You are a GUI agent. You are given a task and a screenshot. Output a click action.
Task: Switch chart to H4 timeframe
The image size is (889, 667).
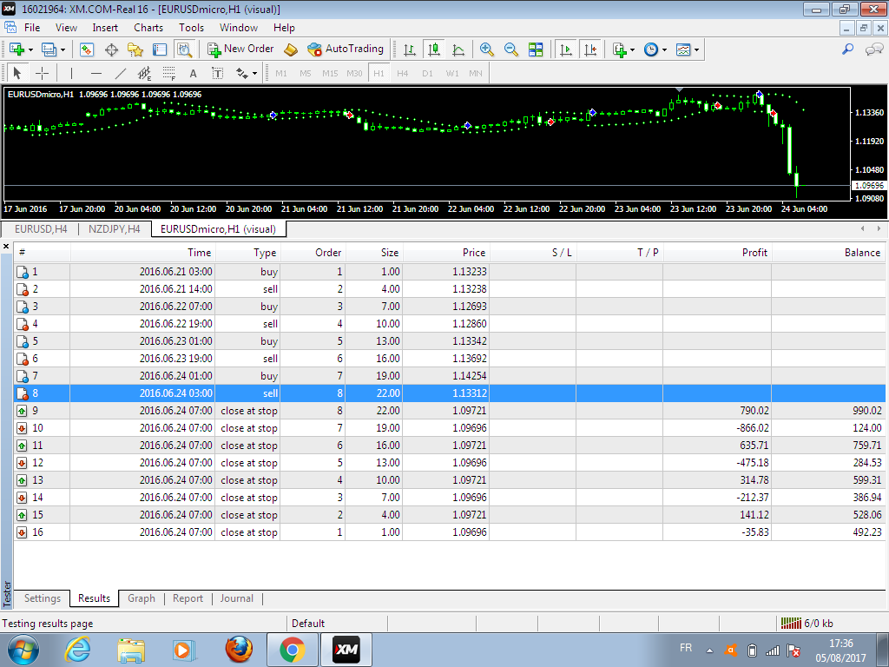[x=402, y=74]
